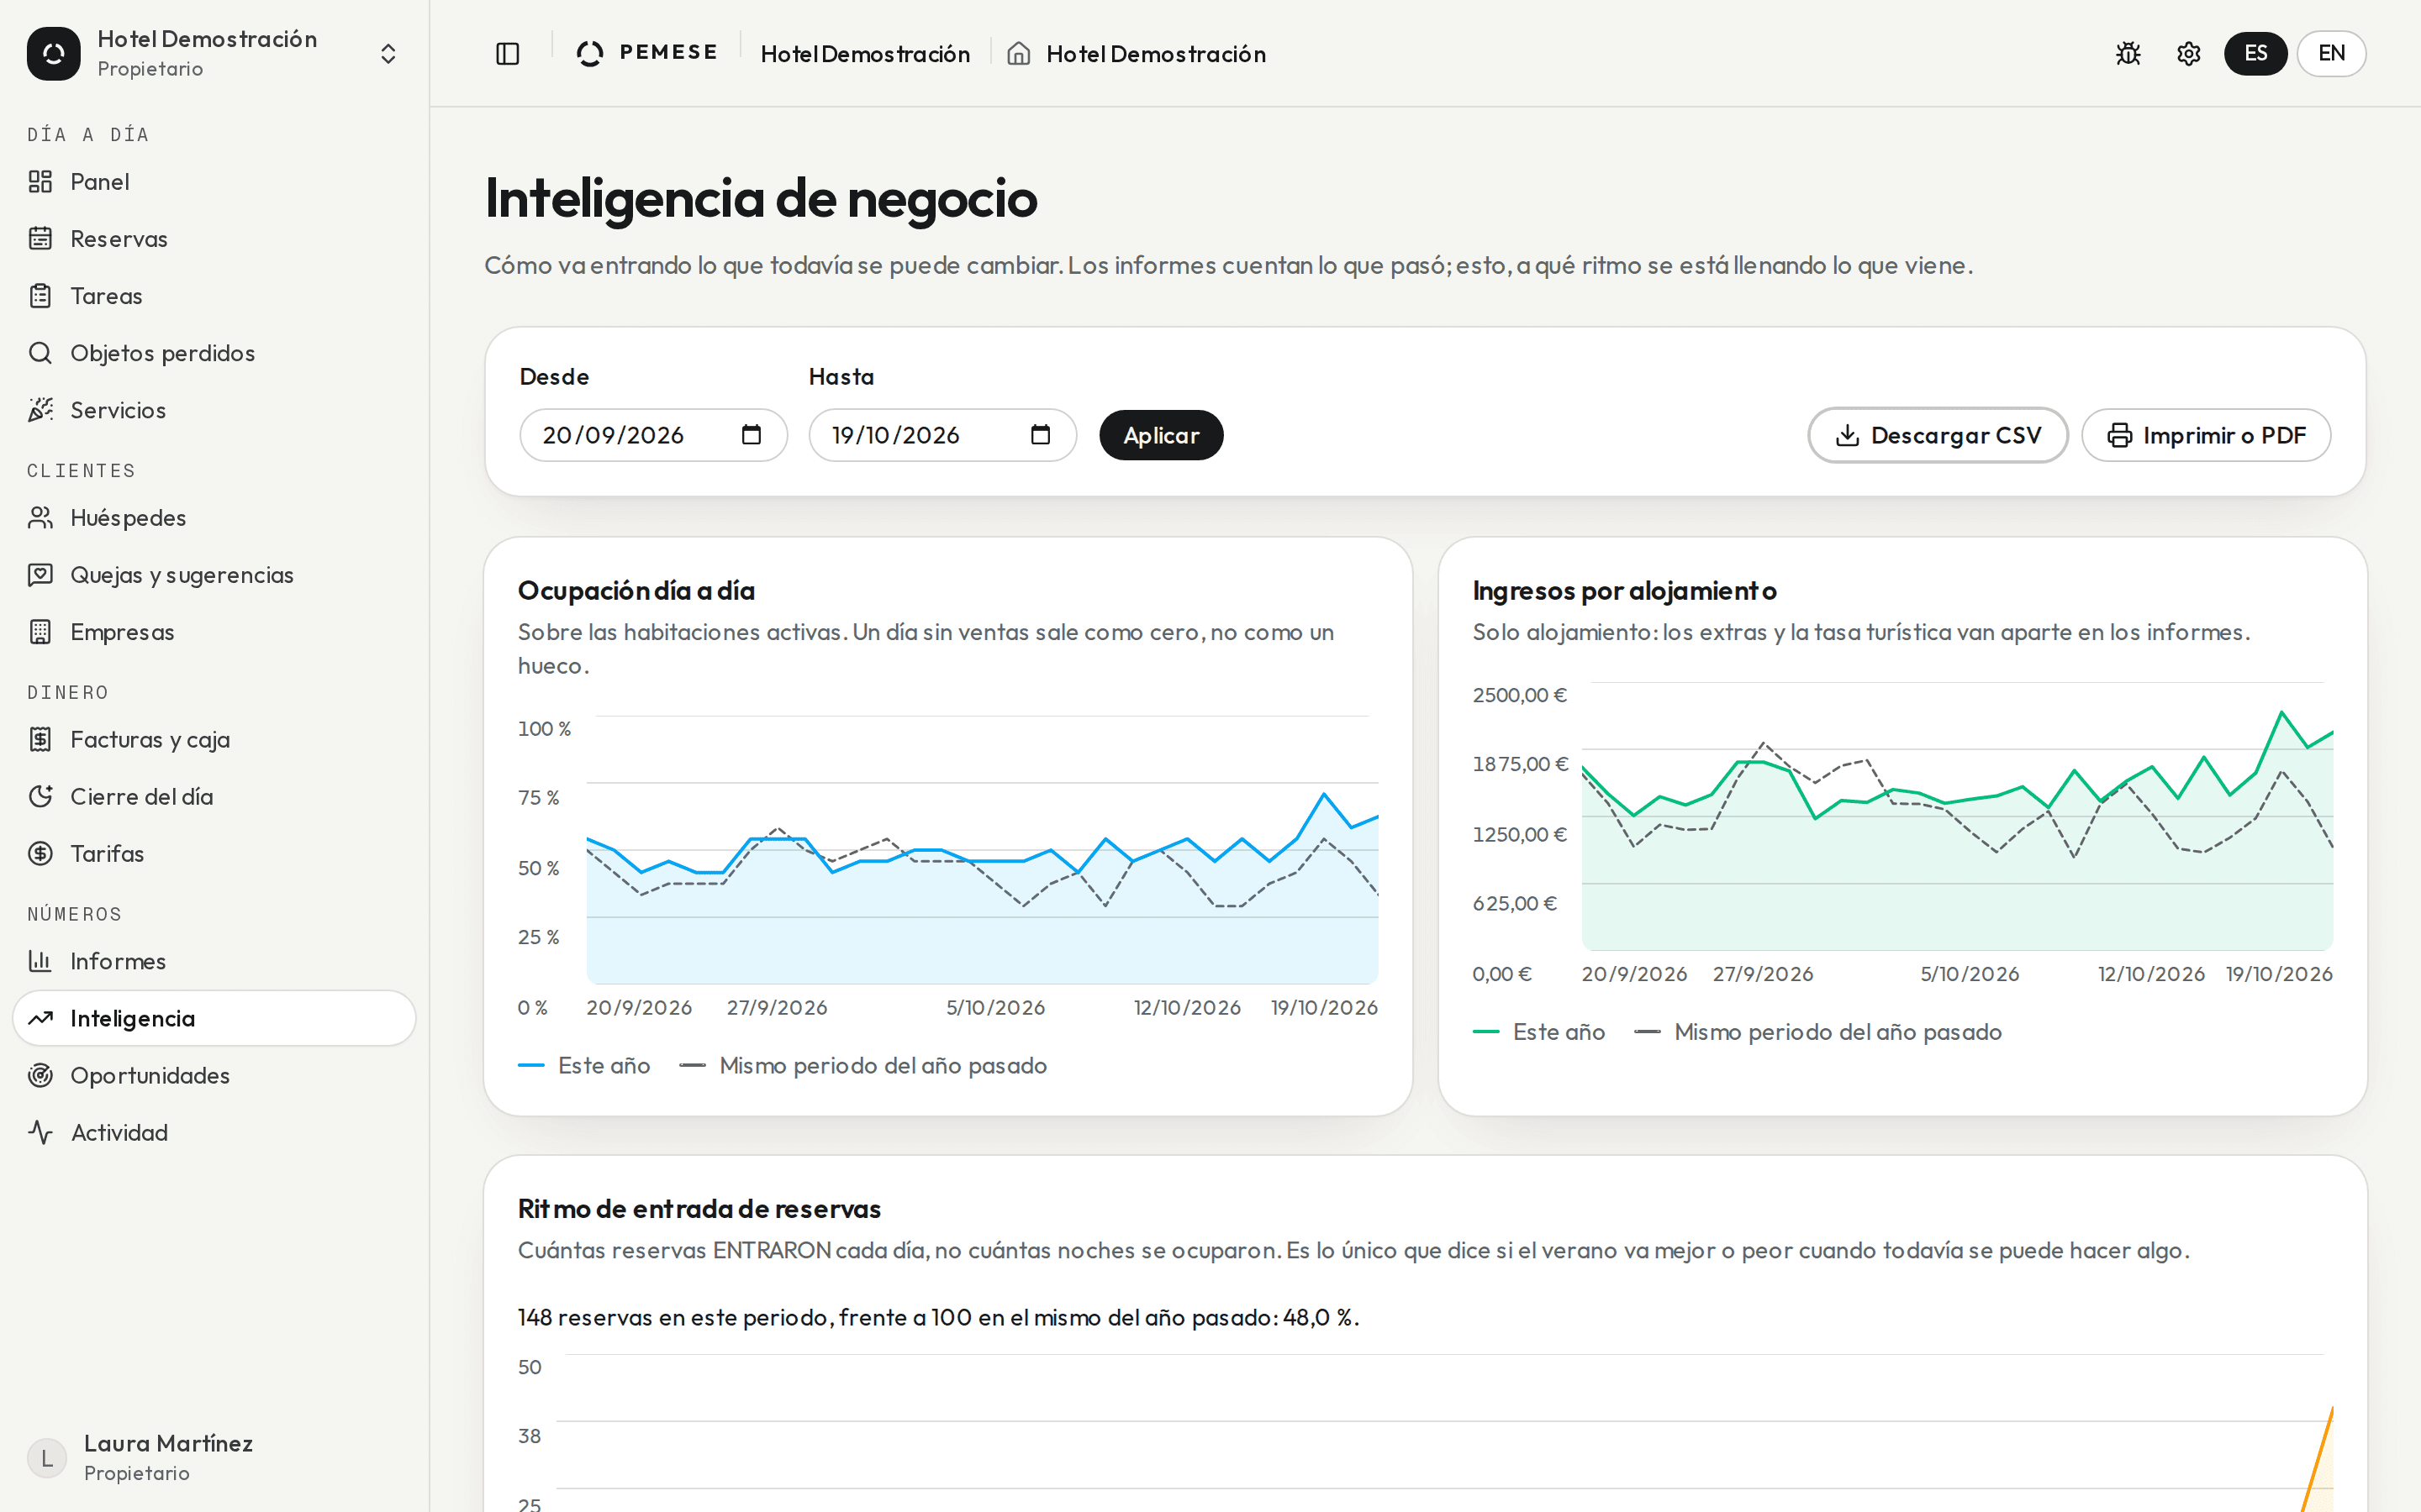The image size is (2421, 1512).
Task: Click Mismo periodo legend in Ingresos chart
Action: point(1817,1032)
